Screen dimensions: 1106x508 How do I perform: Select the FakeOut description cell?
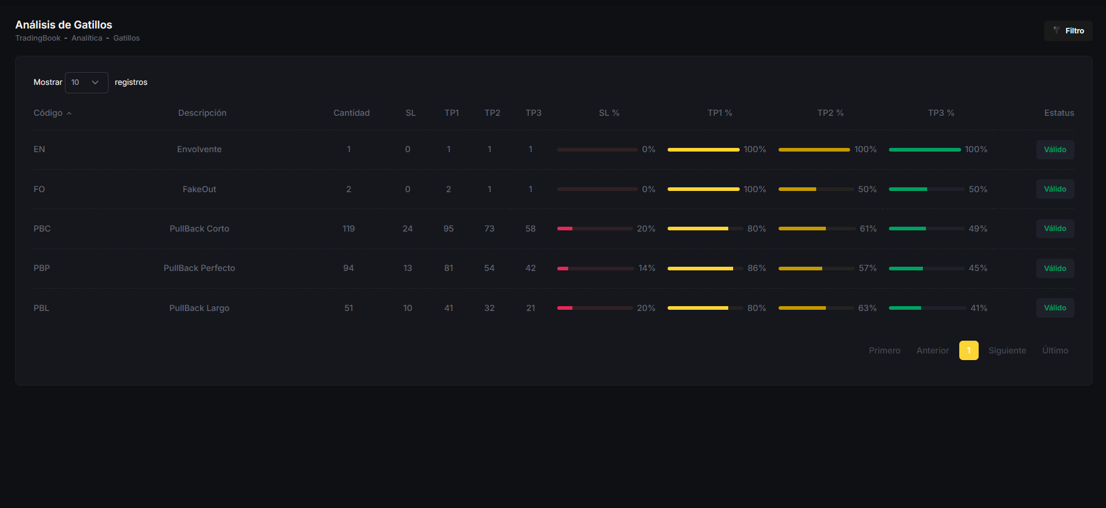point(199,189)
